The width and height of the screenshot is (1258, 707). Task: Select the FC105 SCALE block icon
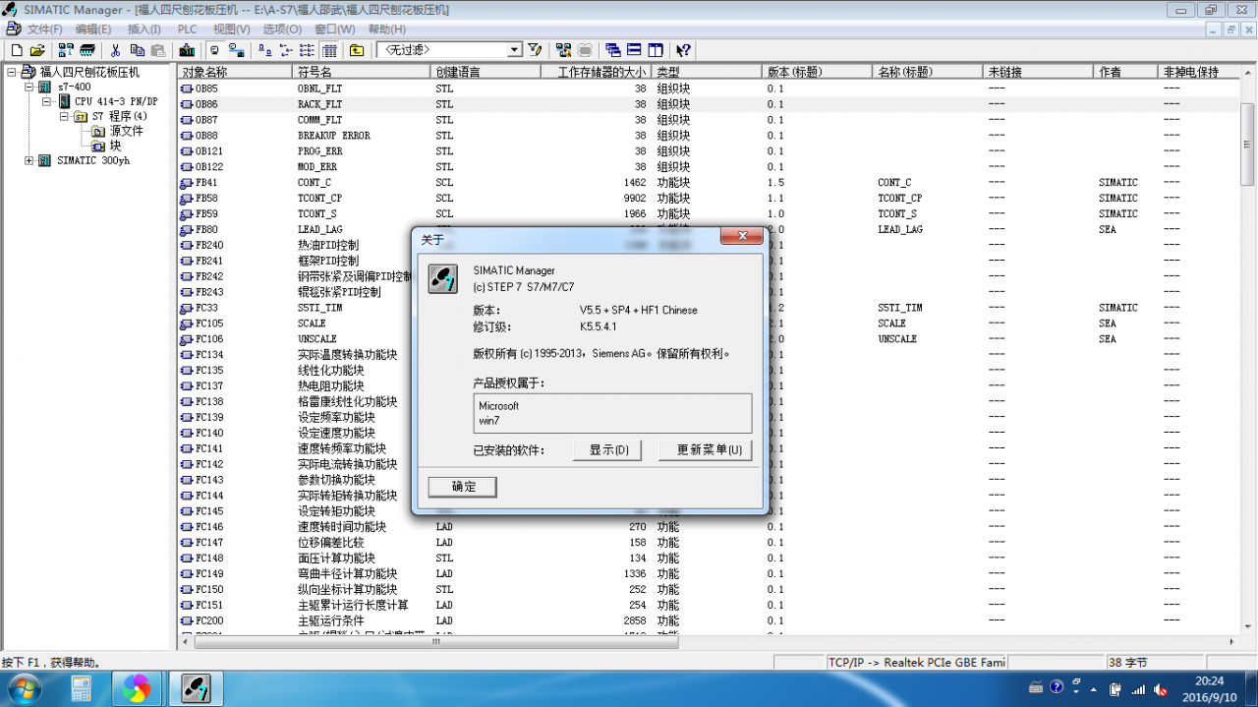187,324
